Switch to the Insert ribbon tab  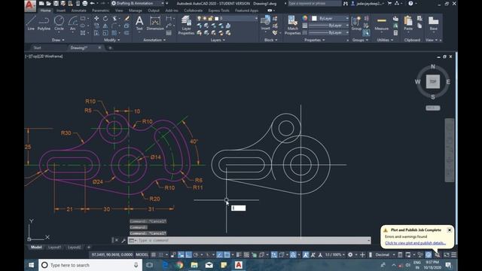(x=61, y=11)
